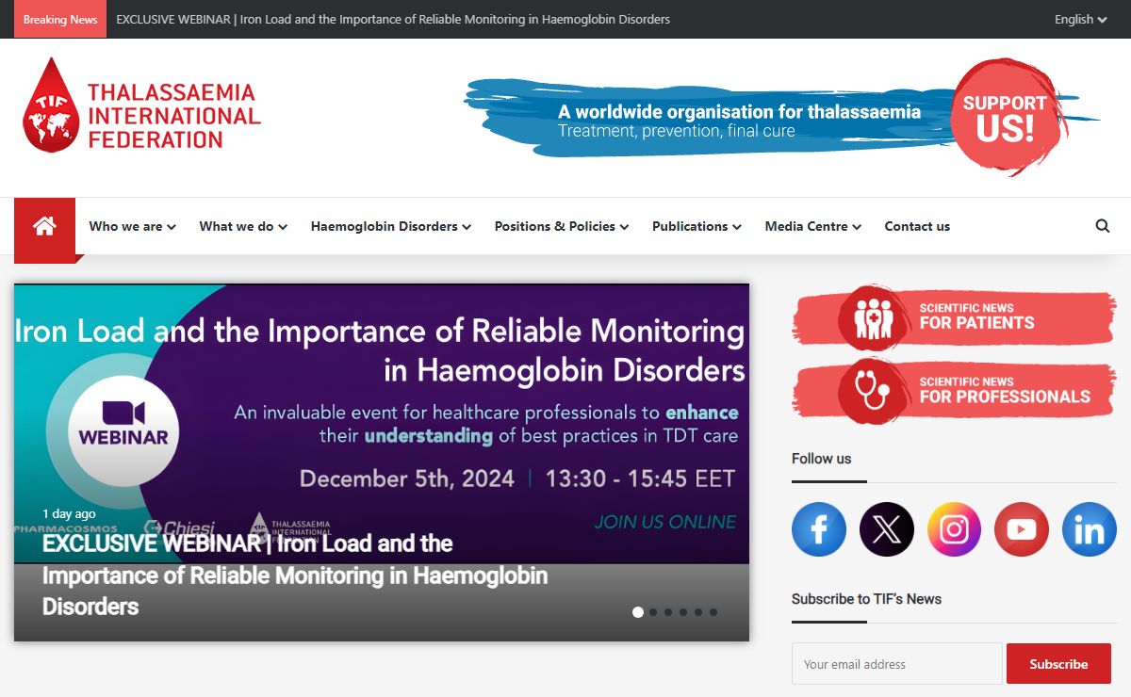
Task: Expand the Haemoglobin Disorders menu
Action: pos(391,226)
